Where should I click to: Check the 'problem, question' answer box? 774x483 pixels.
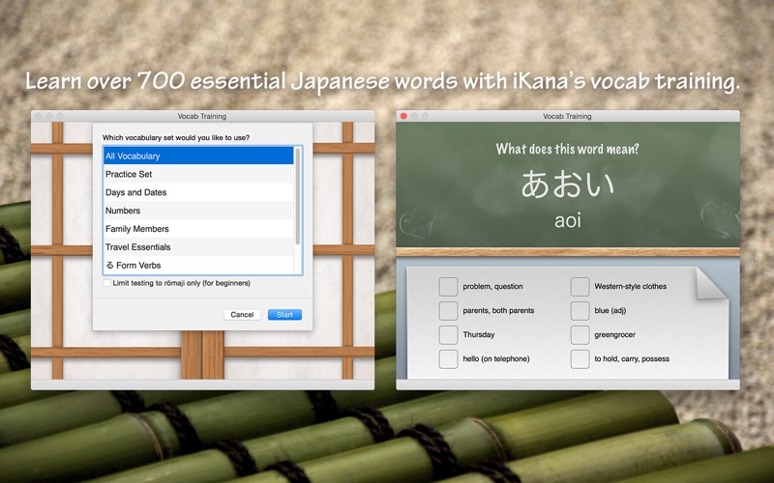coord(448,286)
